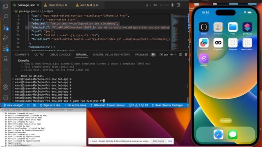Image resolution: width=262 pixels, height=147 pixels.
Task: Open the Source Control view
Action: point(5,27)
